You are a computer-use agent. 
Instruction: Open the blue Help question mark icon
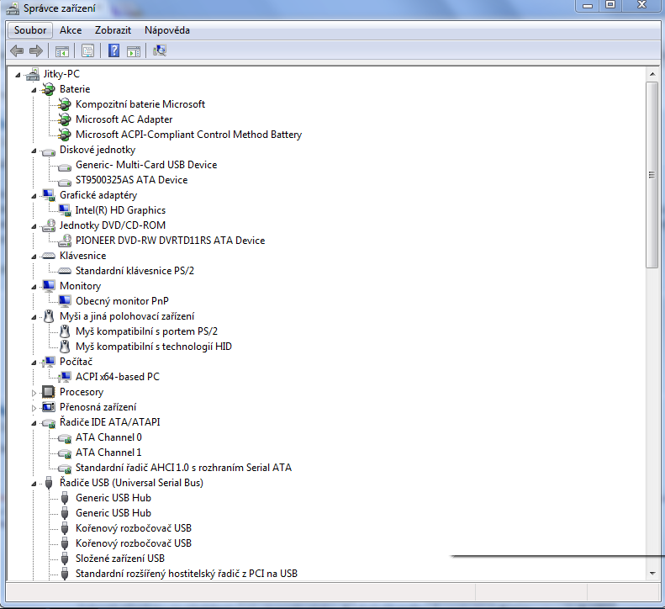[113, 51]
